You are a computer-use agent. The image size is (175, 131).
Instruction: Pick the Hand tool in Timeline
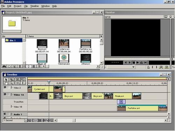[x=6, y=83]
